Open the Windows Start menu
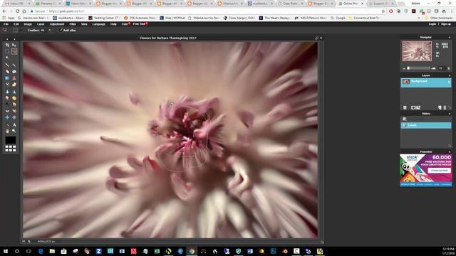 click(x=6, y=251)
